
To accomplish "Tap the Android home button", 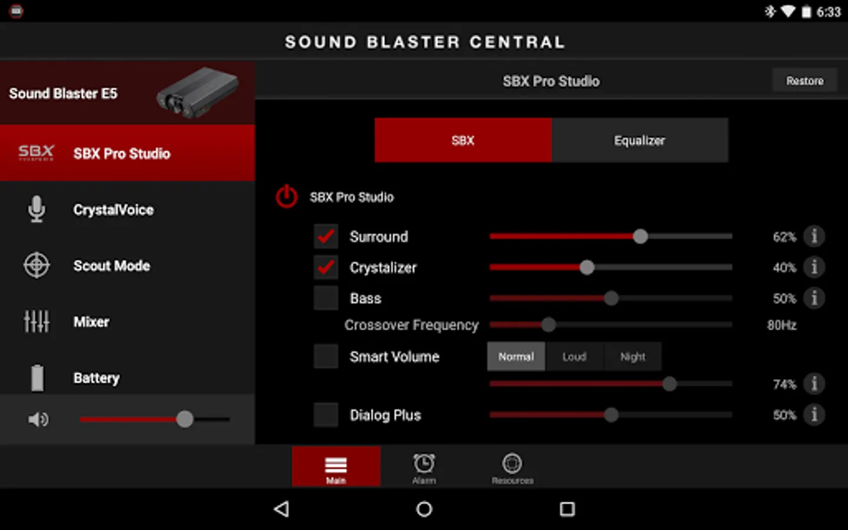I will coord(424,509).
